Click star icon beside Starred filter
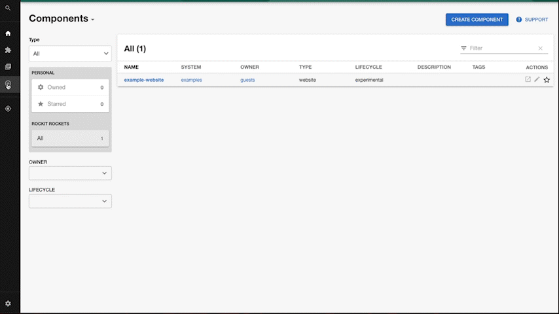The height and width of the screenshot is (314, 559). tap(41, 104)
